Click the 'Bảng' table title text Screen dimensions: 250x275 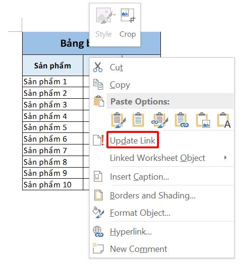72,43
